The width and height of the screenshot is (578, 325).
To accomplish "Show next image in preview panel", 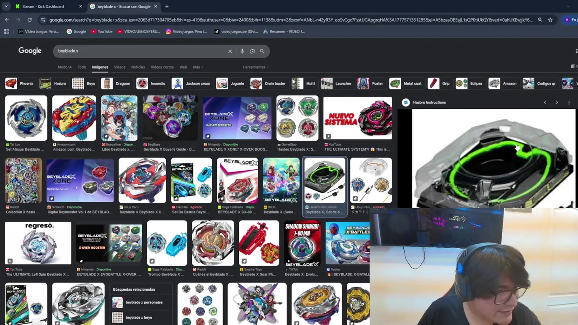I will pyautogui.click(x=557, y=102).
